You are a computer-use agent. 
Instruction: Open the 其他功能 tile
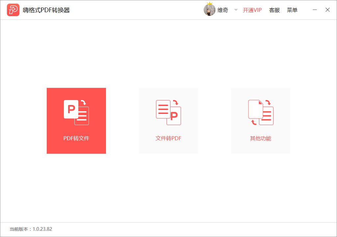tap(261, 121)
